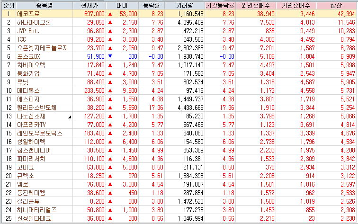358x224 pixels.
Task: Select the 나노신소재 stock name
Action: tap(31, 116)
